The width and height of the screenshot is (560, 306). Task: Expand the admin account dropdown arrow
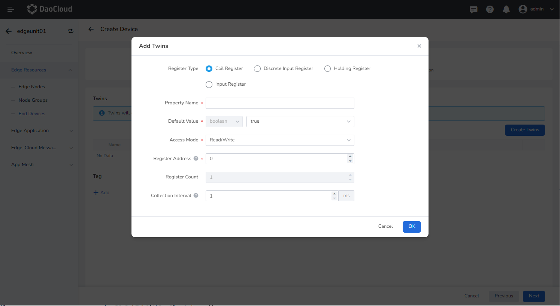click(x=552, y=9)
